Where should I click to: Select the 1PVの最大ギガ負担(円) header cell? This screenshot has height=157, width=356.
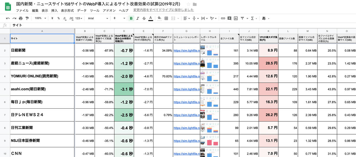(268, 38)
